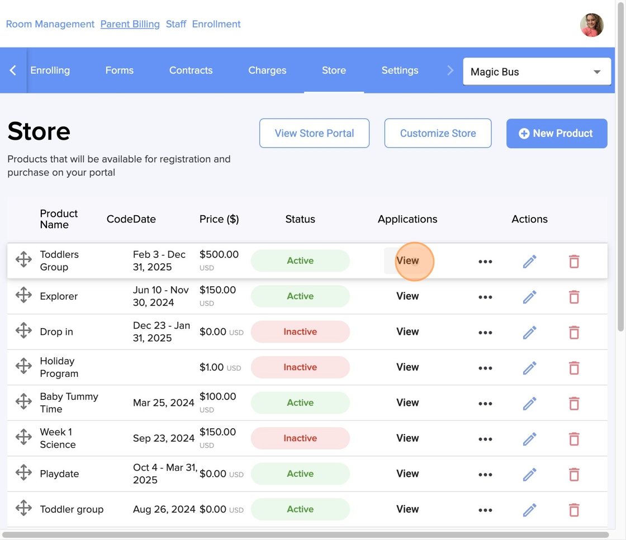626x540 pixels.
Task: Open Room Management link
Action: coord(50,24)
